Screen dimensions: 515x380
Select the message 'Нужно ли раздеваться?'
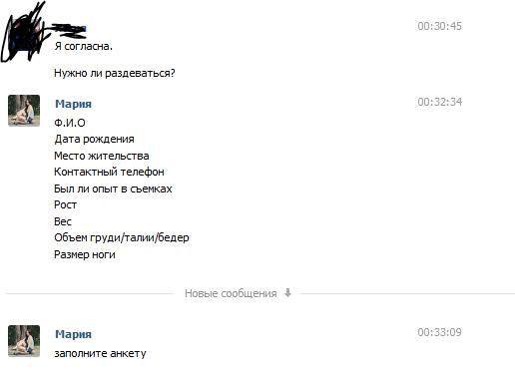click(x=115, y=73)
